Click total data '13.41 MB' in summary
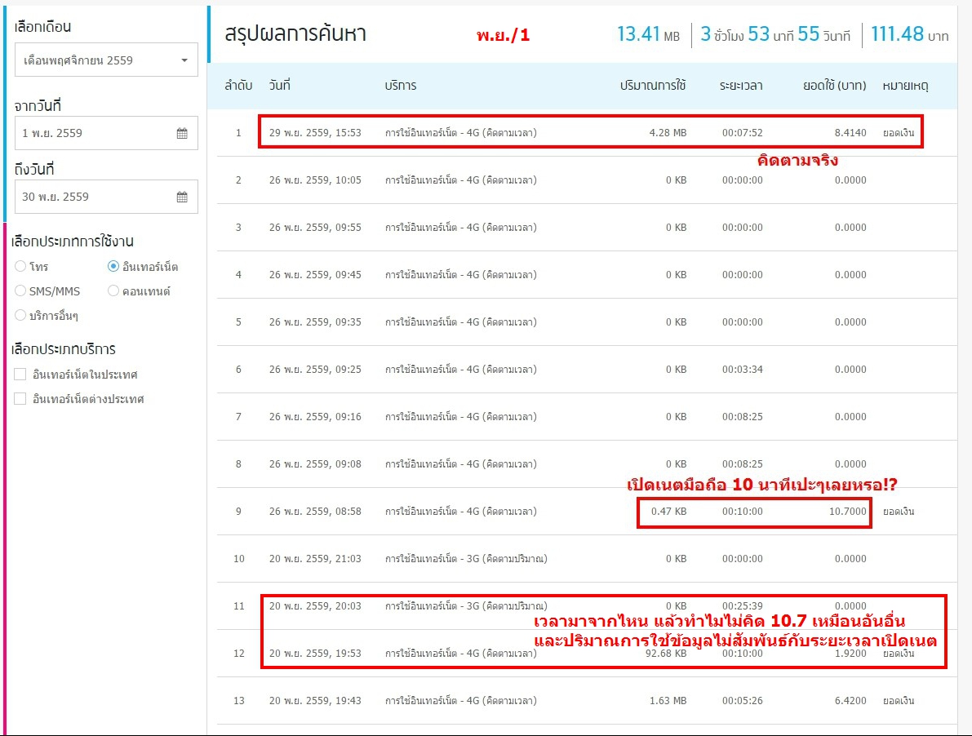Screen dimensions: 972x736 point(649,34)
